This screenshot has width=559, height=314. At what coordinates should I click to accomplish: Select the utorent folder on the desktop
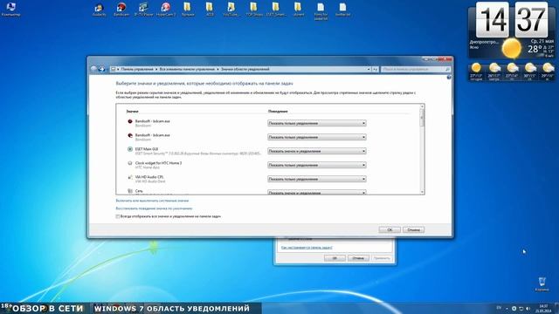point(299,10)
